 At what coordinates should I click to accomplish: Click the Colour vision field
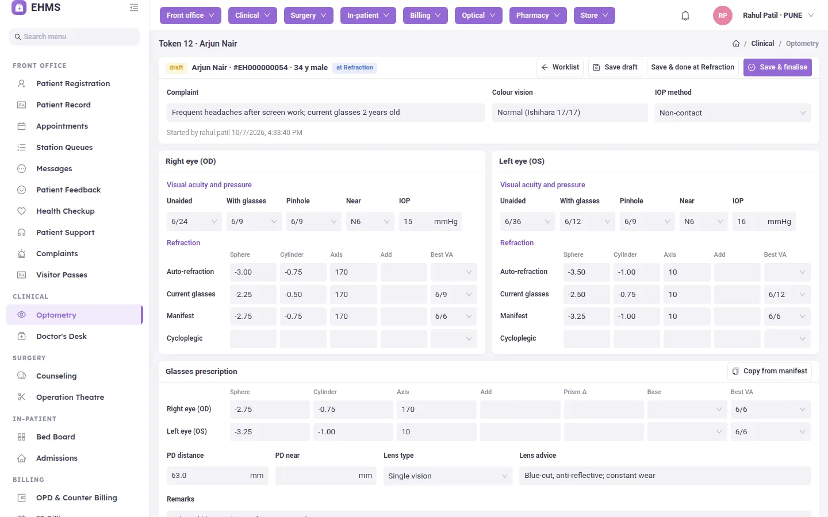570,113
